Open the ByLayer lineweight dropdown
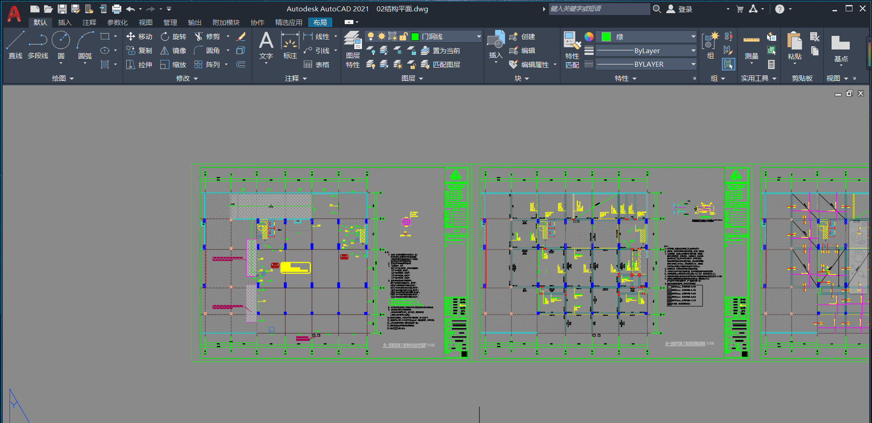This screenshot has width=872, height=423. [693, 50]
